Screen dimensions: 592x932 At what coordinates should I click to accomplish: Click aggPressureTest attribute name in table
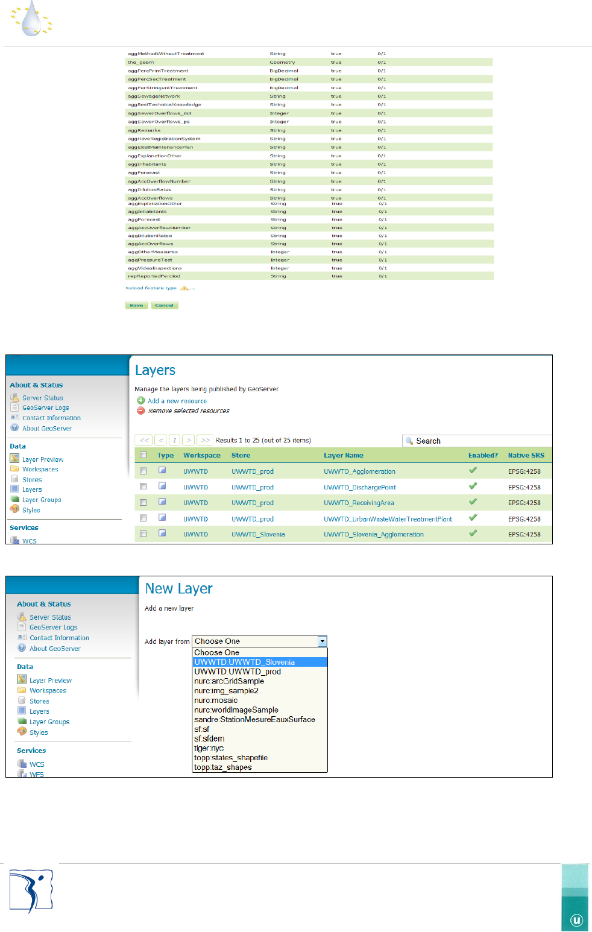[150, 260]
